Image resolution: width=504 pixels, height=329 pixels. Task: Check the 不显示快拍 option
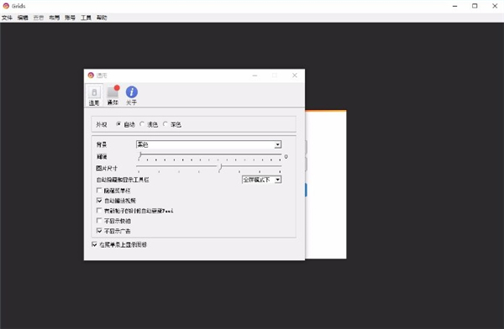[99, 221]
